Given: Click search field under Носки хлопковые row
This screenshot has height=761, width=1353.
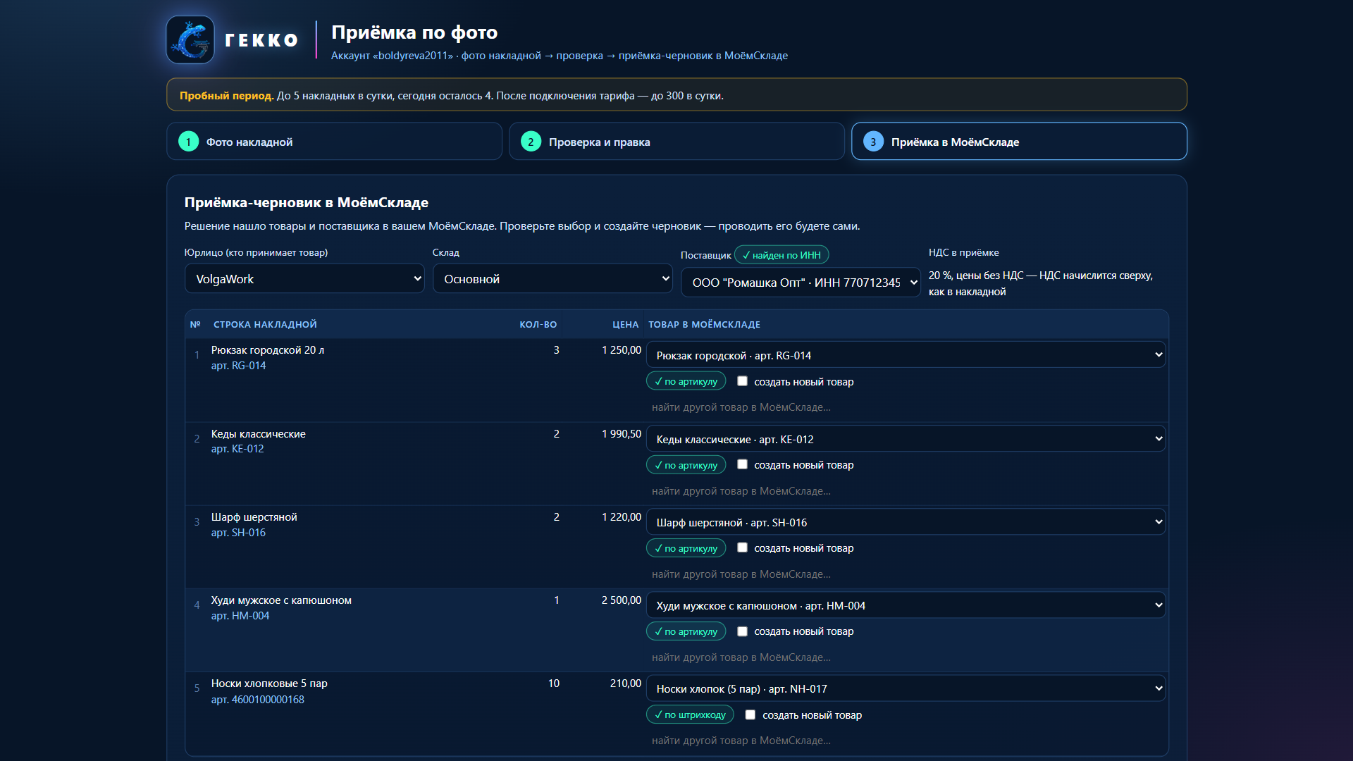Looking at the screenshot, I should point(906,741).
